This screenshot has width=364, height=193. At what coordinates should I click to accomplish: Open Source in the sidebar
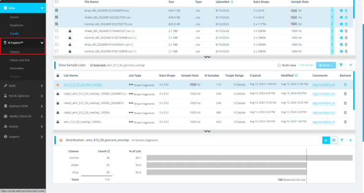(14, 17)
